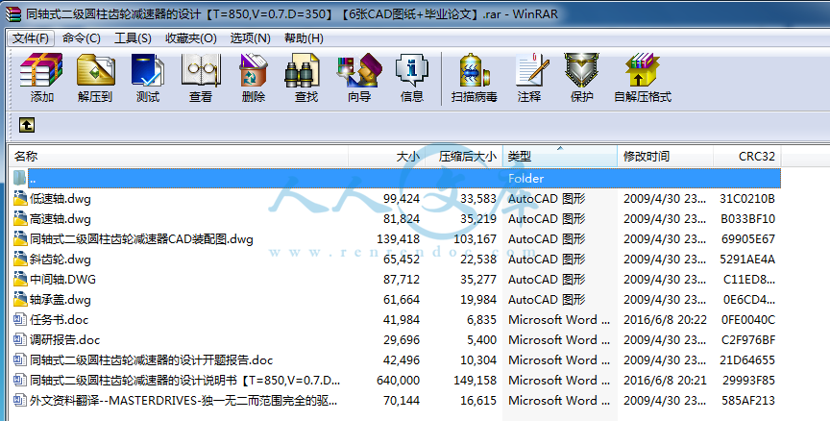Open the 命令(C) menu
Viewport: 830px width, 421px height.
tap(81, 38)
